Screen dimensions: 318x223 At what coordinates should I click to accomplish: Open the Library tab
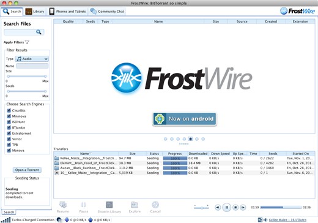[35, 12]
